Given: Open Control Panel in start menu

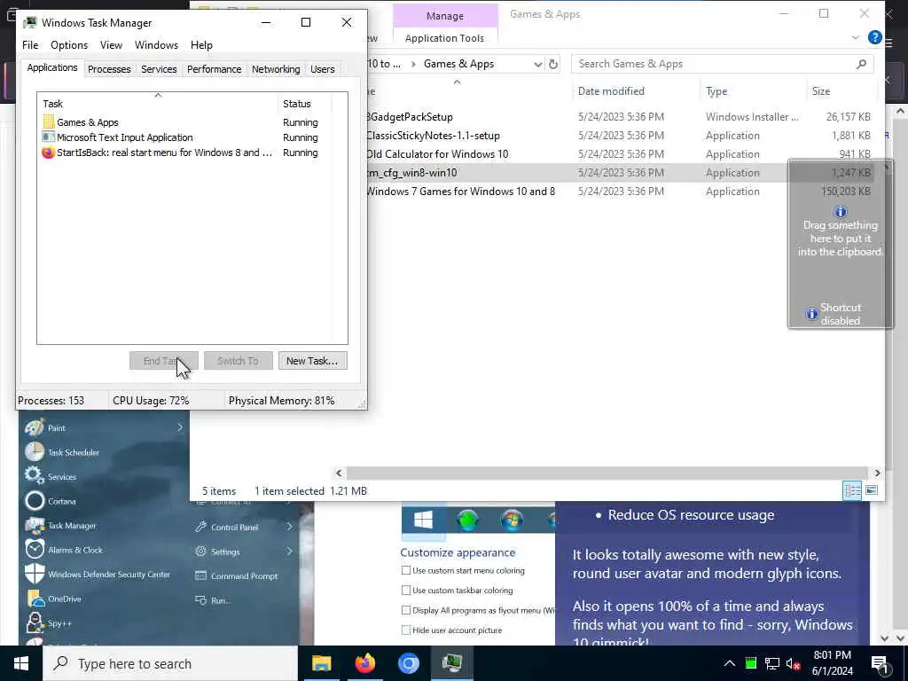Looking at the screenshot, I should [234, 527].
